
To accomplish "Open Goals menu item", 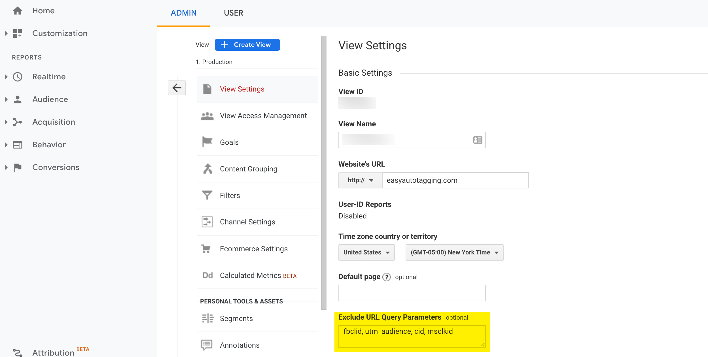I will (257, 142).
